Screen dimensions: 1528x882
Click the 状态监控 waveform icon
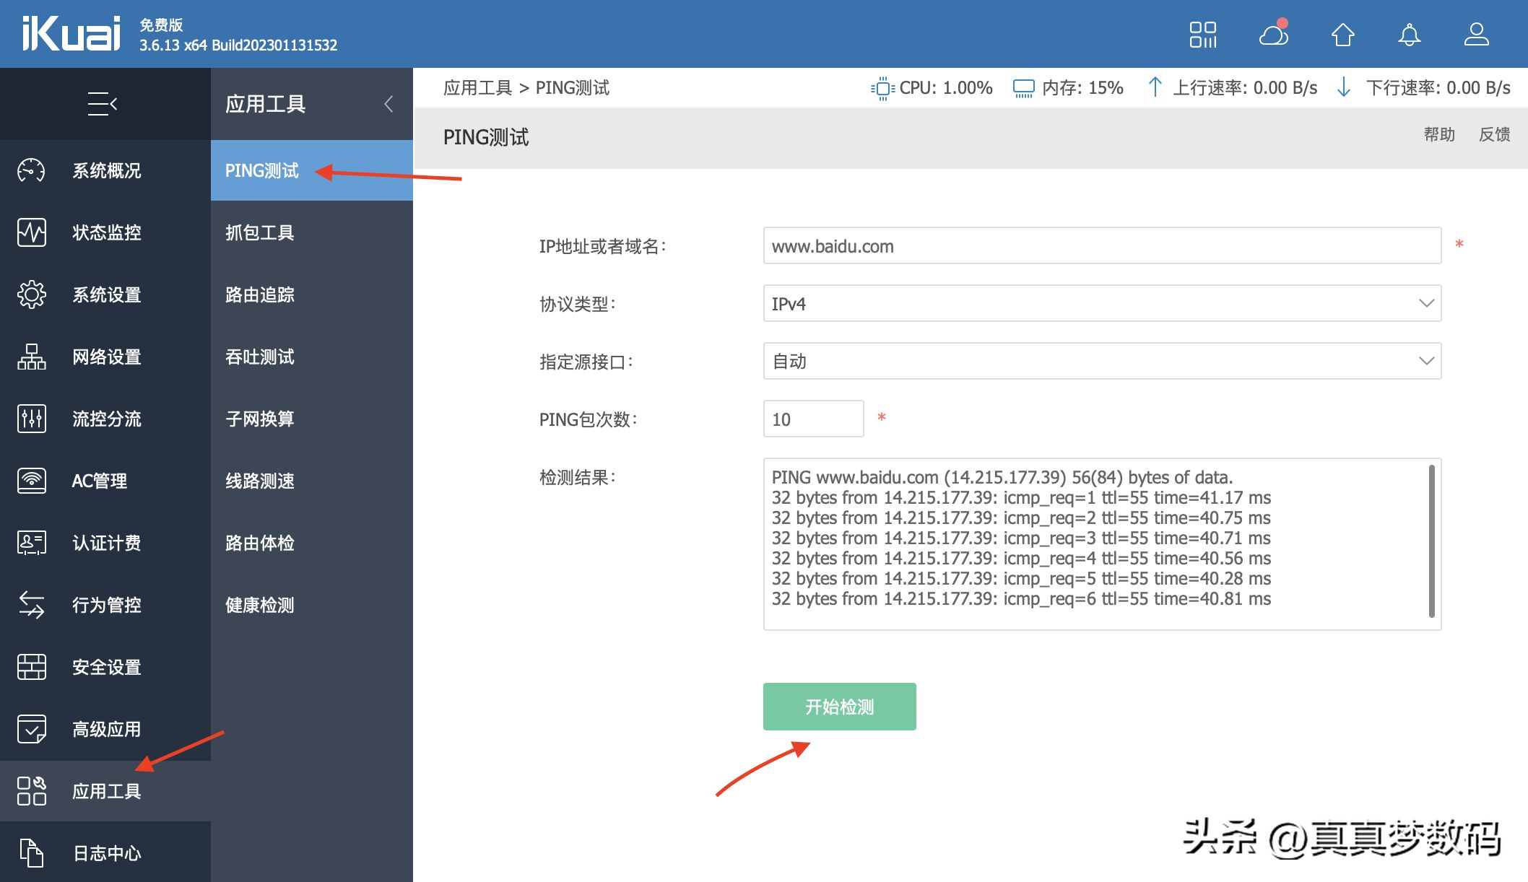point(31,232)
